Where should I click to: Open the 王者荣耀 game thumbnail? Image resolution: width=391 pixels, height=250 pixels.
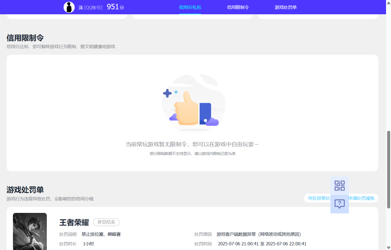30,232
